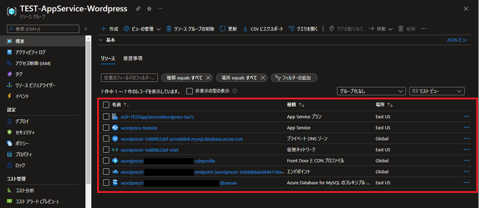This screenshot has height=208, width=479.
Task: Toggle the select-all checkbox in the table header
Action: [106, 105]
